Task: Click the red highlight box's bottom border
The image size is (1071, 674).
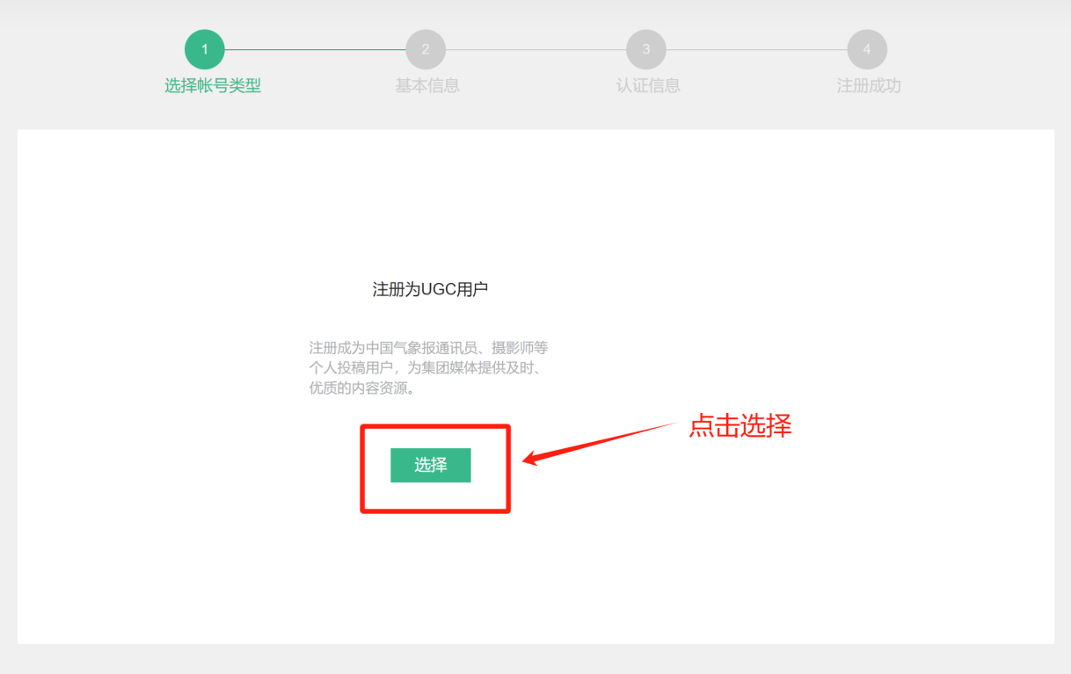Action: tap(435, 511)
